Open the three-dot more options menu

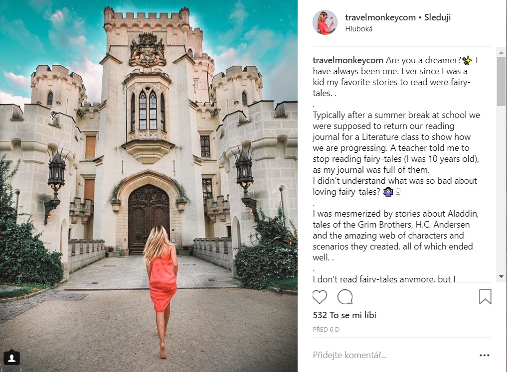(484, 356)
